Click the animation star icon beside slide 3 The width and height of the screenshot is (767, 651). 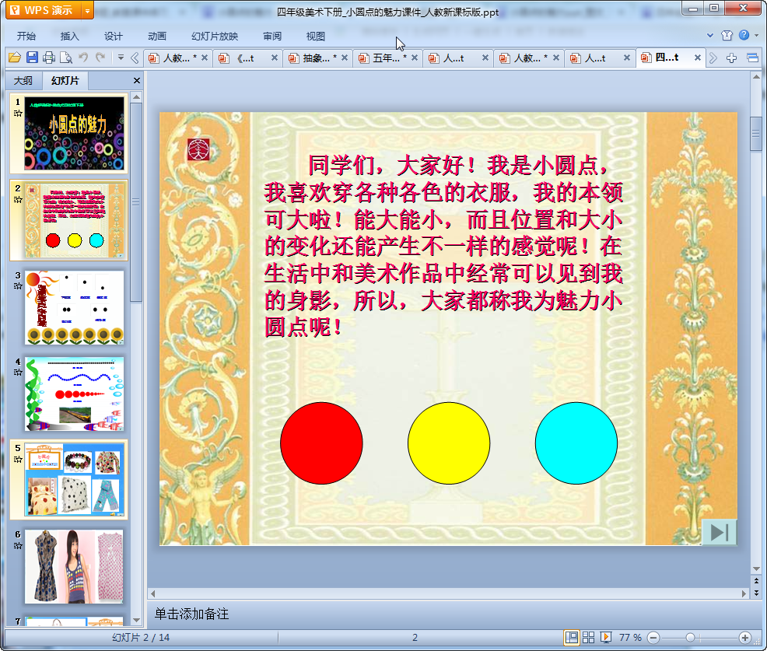coord(18,286)
